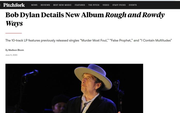Open the News section

tap(34, 5)
